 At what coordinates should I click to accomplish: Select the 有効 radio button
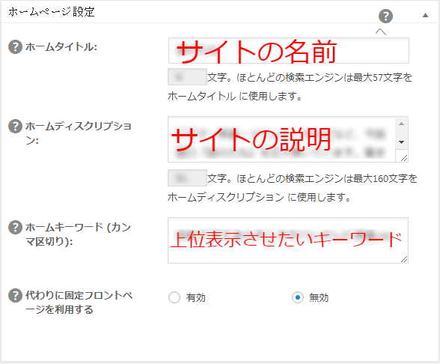point(174,297)
